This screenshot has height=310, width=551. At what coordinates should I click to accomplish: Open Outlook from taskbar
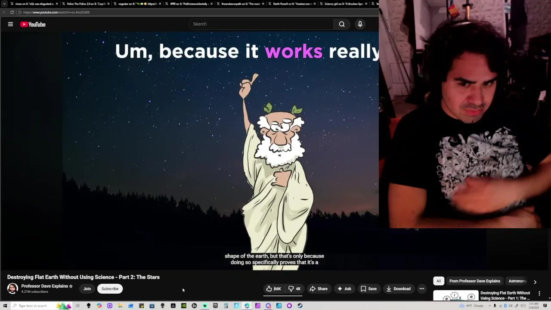pos(131,306)
